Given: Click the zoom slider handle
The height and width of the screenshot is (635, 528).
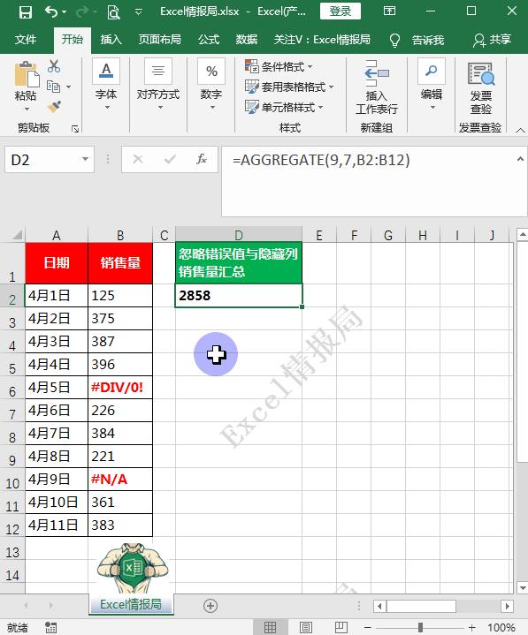Looking at the screenshot, I should point(420,628).
